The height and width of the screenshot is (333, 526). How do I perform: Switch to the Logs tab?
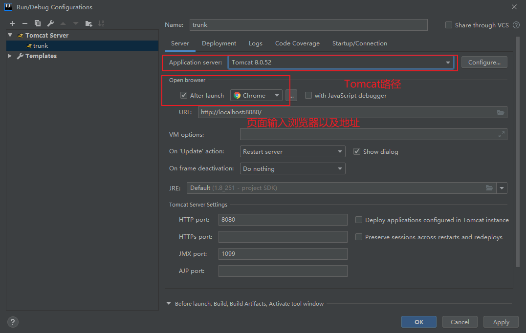coord(256,43)
